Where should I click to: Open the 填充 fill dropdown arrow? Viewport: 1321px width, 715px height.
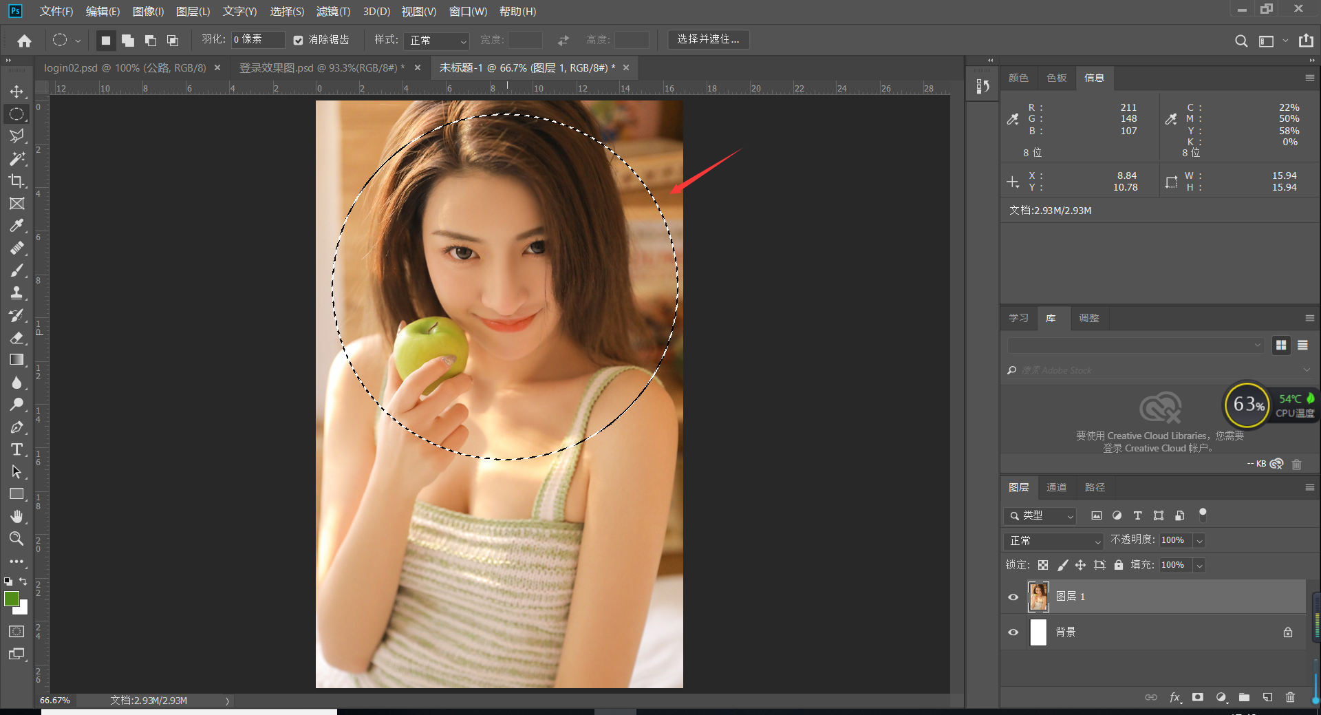(x=1199, y=566)
